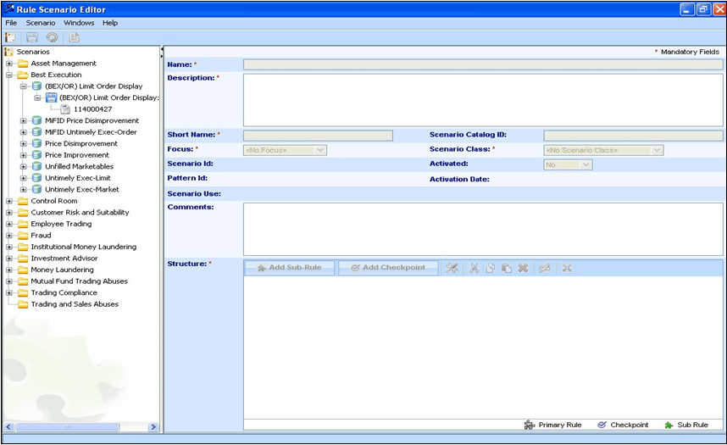Collapse the Best Execution node
The image size is (727, 445).
coord(9,75)
